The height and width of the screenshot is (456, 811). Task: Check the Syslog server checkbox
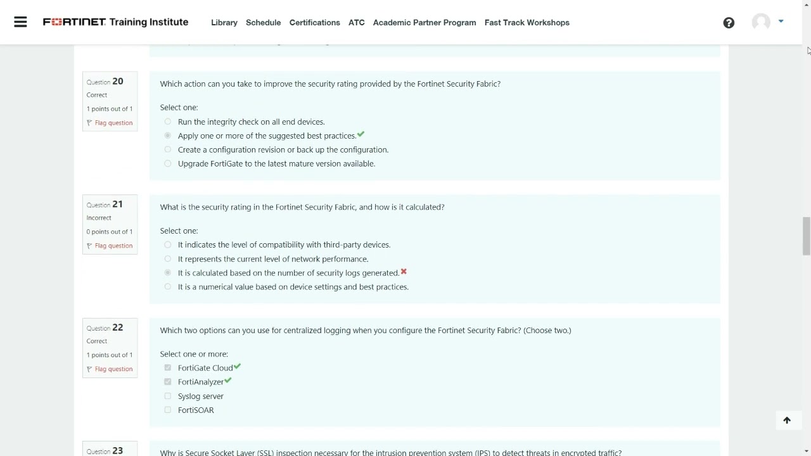pos(168,396)
